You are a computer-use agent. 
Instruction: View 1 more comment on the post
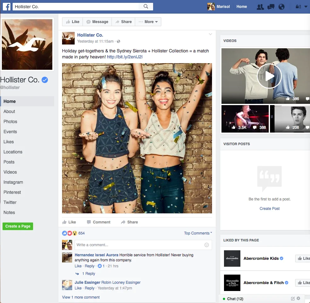point(81,297)
